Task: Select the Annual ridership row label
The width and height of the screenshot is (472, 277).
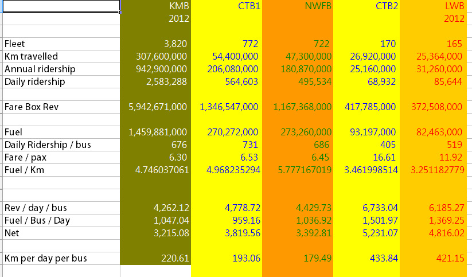Action: [40, 69]
